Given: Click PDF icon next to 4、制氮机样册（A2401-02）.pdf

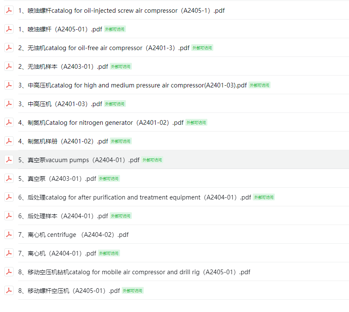Looking at the screenshot, I should 9,141.
